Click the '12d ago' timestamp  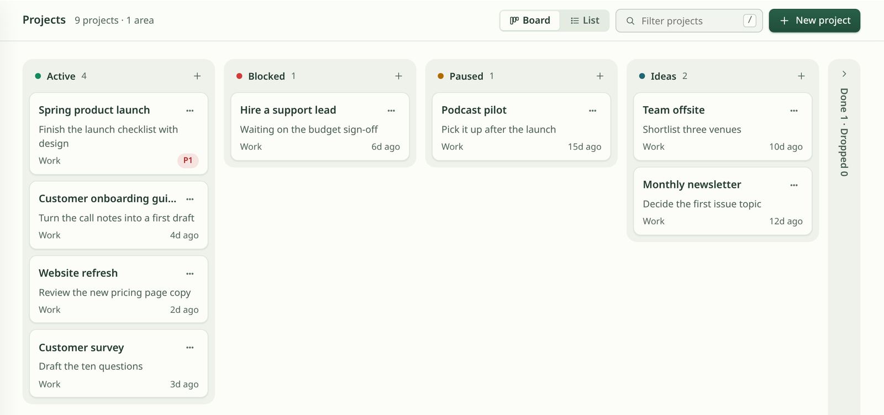(786, 221)
